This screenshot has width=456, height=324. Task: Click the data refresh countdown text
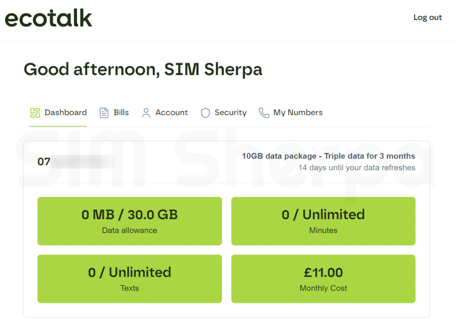click(357, 168)
